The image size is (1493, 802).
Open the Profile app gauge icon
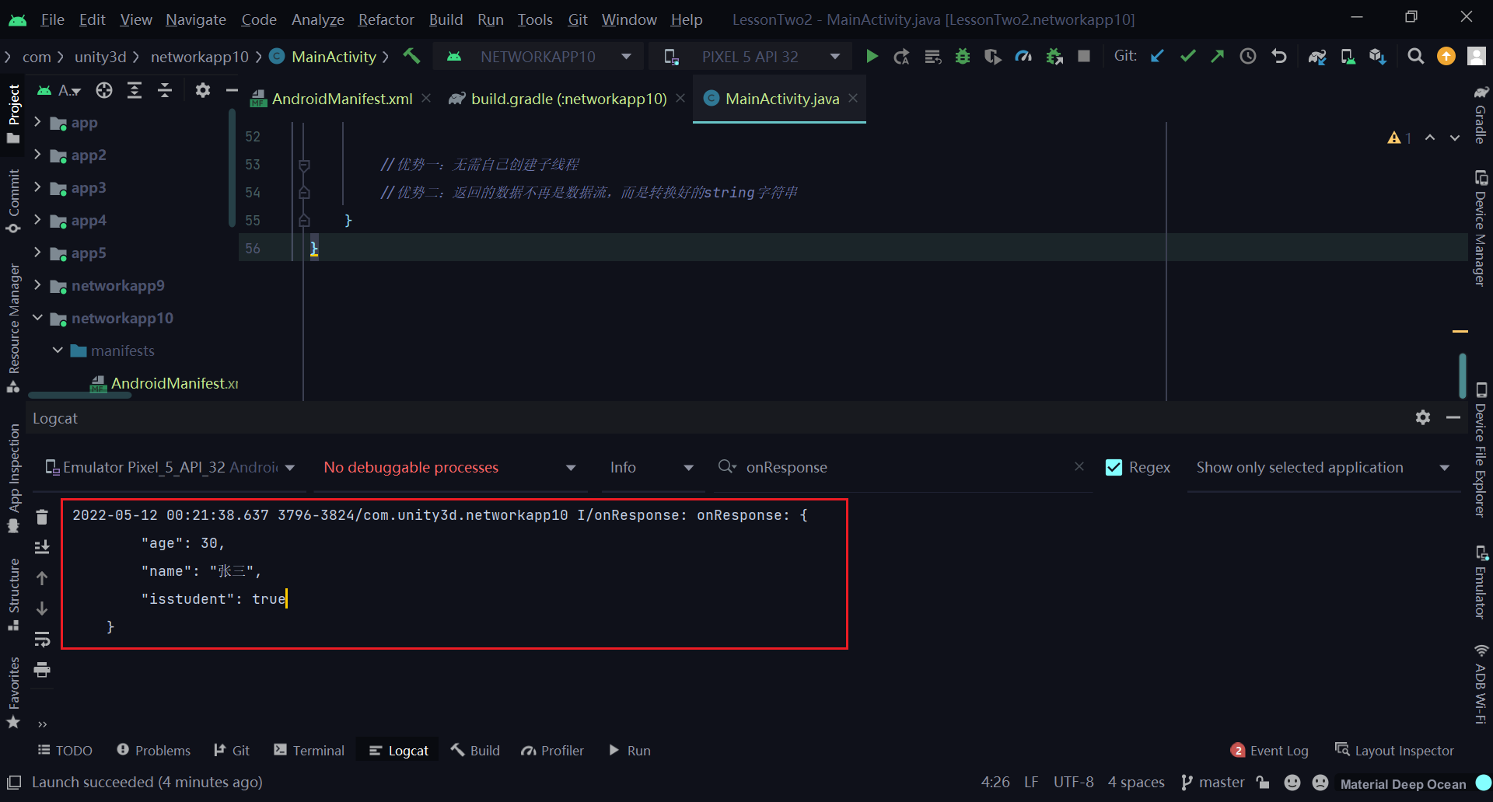point(1023,57)
